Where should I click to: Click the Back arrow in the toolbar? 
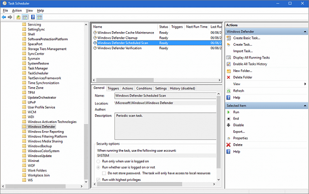point(4,17)
